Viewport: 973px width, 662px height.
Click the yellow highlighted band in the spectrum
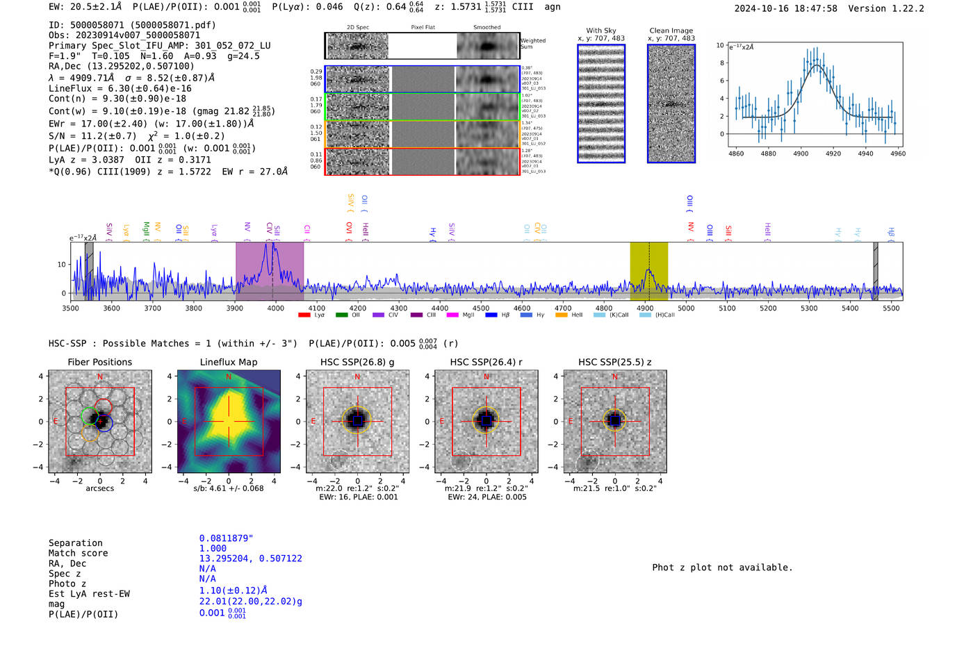648,271
